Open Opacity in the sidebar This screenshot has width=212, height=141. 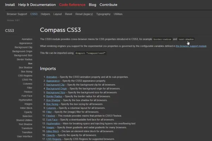(x=28, y=112)
